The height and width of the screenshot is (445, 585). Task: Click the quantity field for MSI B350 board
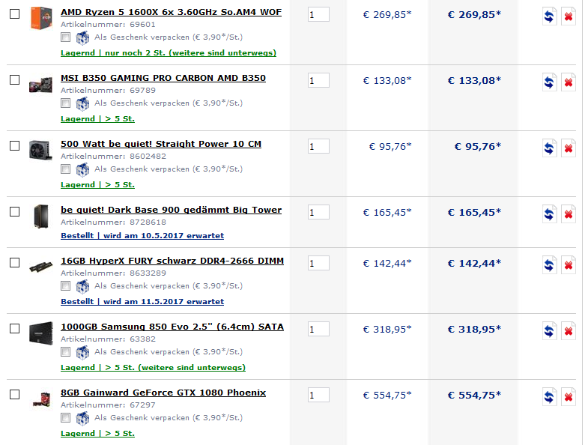(x=318, y=80)
